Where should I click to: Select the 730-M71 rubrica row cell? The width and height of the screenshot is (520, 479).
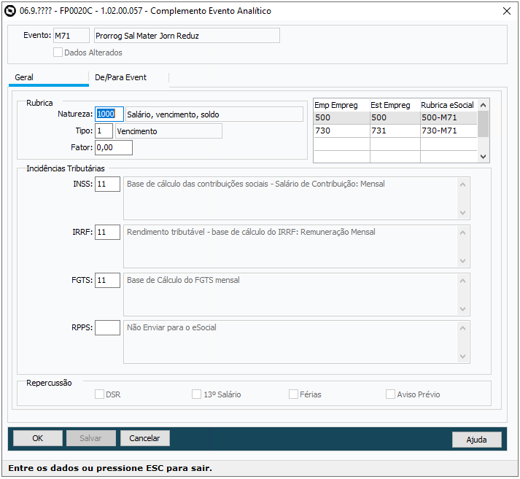pyautogui.click(x=449, y=131)
